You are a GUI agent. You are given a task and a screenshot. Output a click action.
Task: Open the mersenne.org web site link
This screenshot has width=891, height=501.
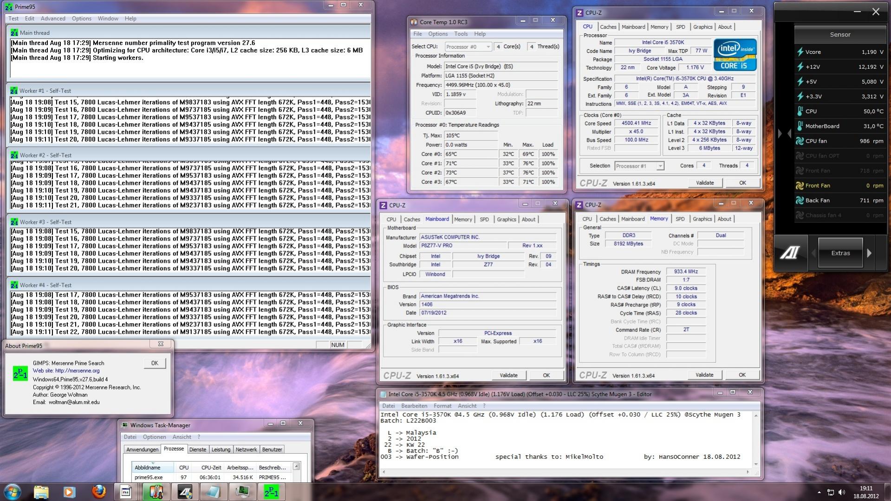[66, 371]
